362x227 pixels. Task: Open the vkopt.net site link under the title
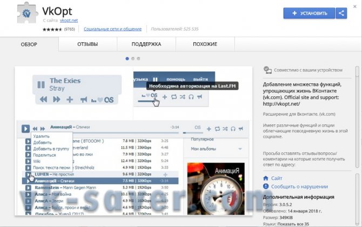pos(69,21)
